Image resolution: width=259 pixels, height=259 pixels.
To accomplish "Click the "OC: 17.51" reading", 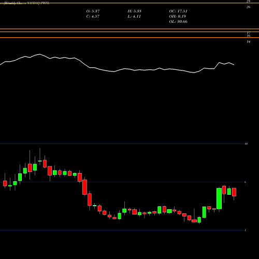I will (x=178, y=11).
